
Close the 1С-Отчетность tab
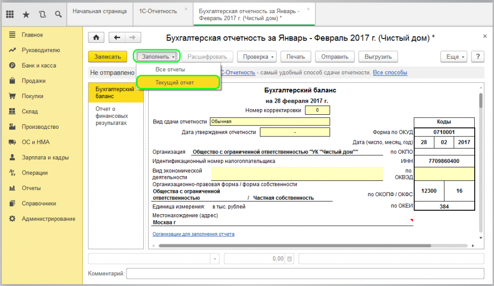[x=186, y=9]
